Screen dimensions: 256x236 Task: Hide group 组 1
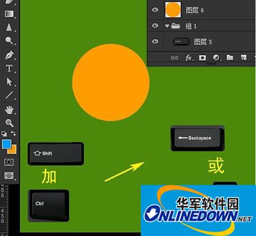pyautogui.click(x=155, y=26)
